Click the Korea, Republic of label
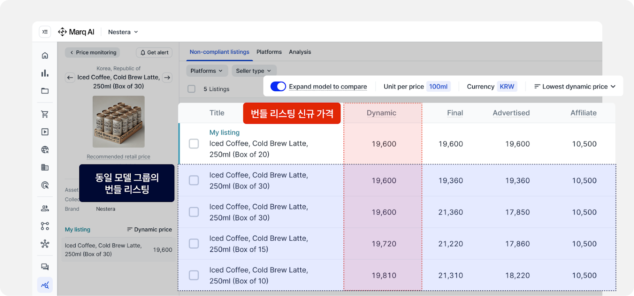 [x=118, y=68]
